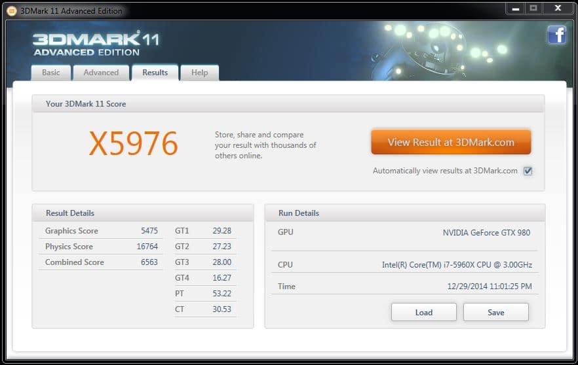Select the Combined Score value 6563
Viewport: 578px width, 365px height.
pyautogui.click(x=149, y=262)
